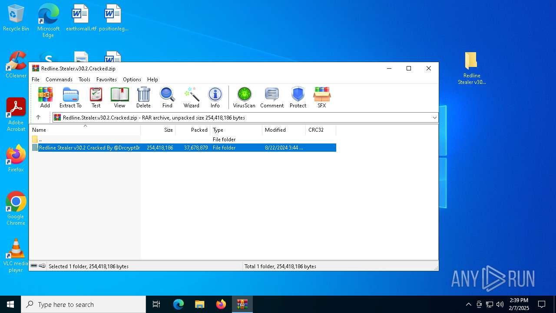Viewport: 556px width, 313px height.
Task: Open Task View on the taskbar
Action: 156,304
